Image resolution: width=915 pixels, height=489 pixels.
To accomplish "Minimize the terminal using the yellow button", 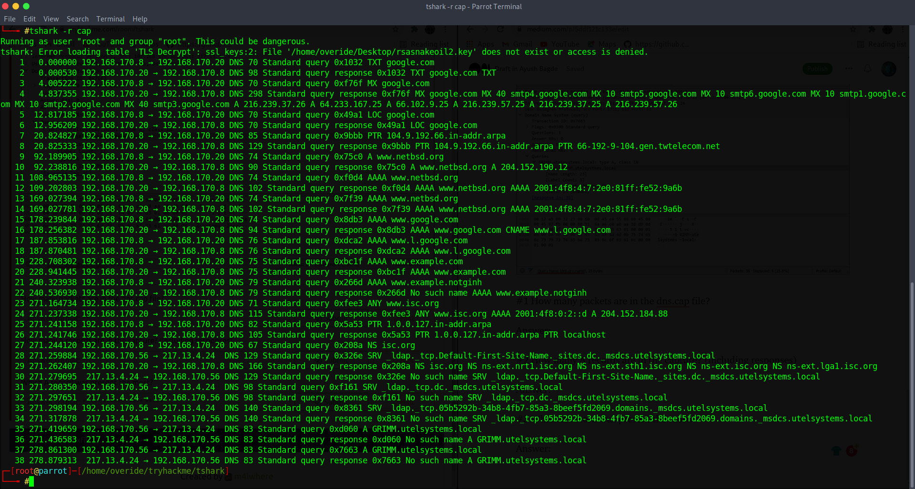I will coord(16,6).
